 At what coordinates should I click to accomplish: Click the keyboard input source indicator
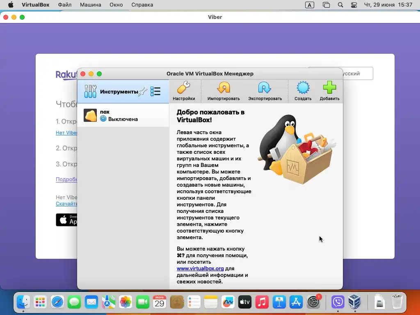(309, 5)
